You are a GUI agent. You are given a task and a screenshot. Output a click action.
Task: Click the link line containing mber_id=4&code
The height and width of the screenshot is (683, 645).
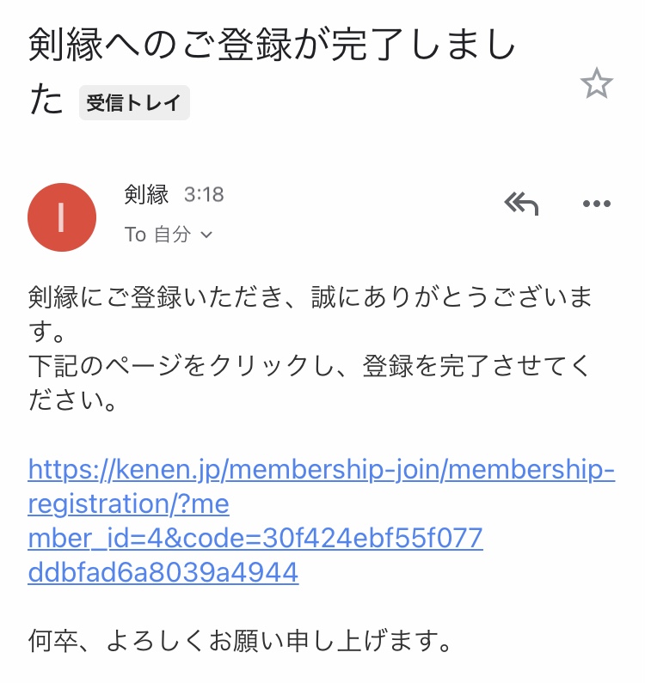pyautogui.click(x=255, y=539)
